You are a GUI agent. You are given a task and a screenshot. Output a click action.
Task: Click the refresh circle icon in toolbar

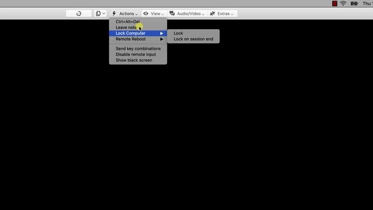[79, 13]
